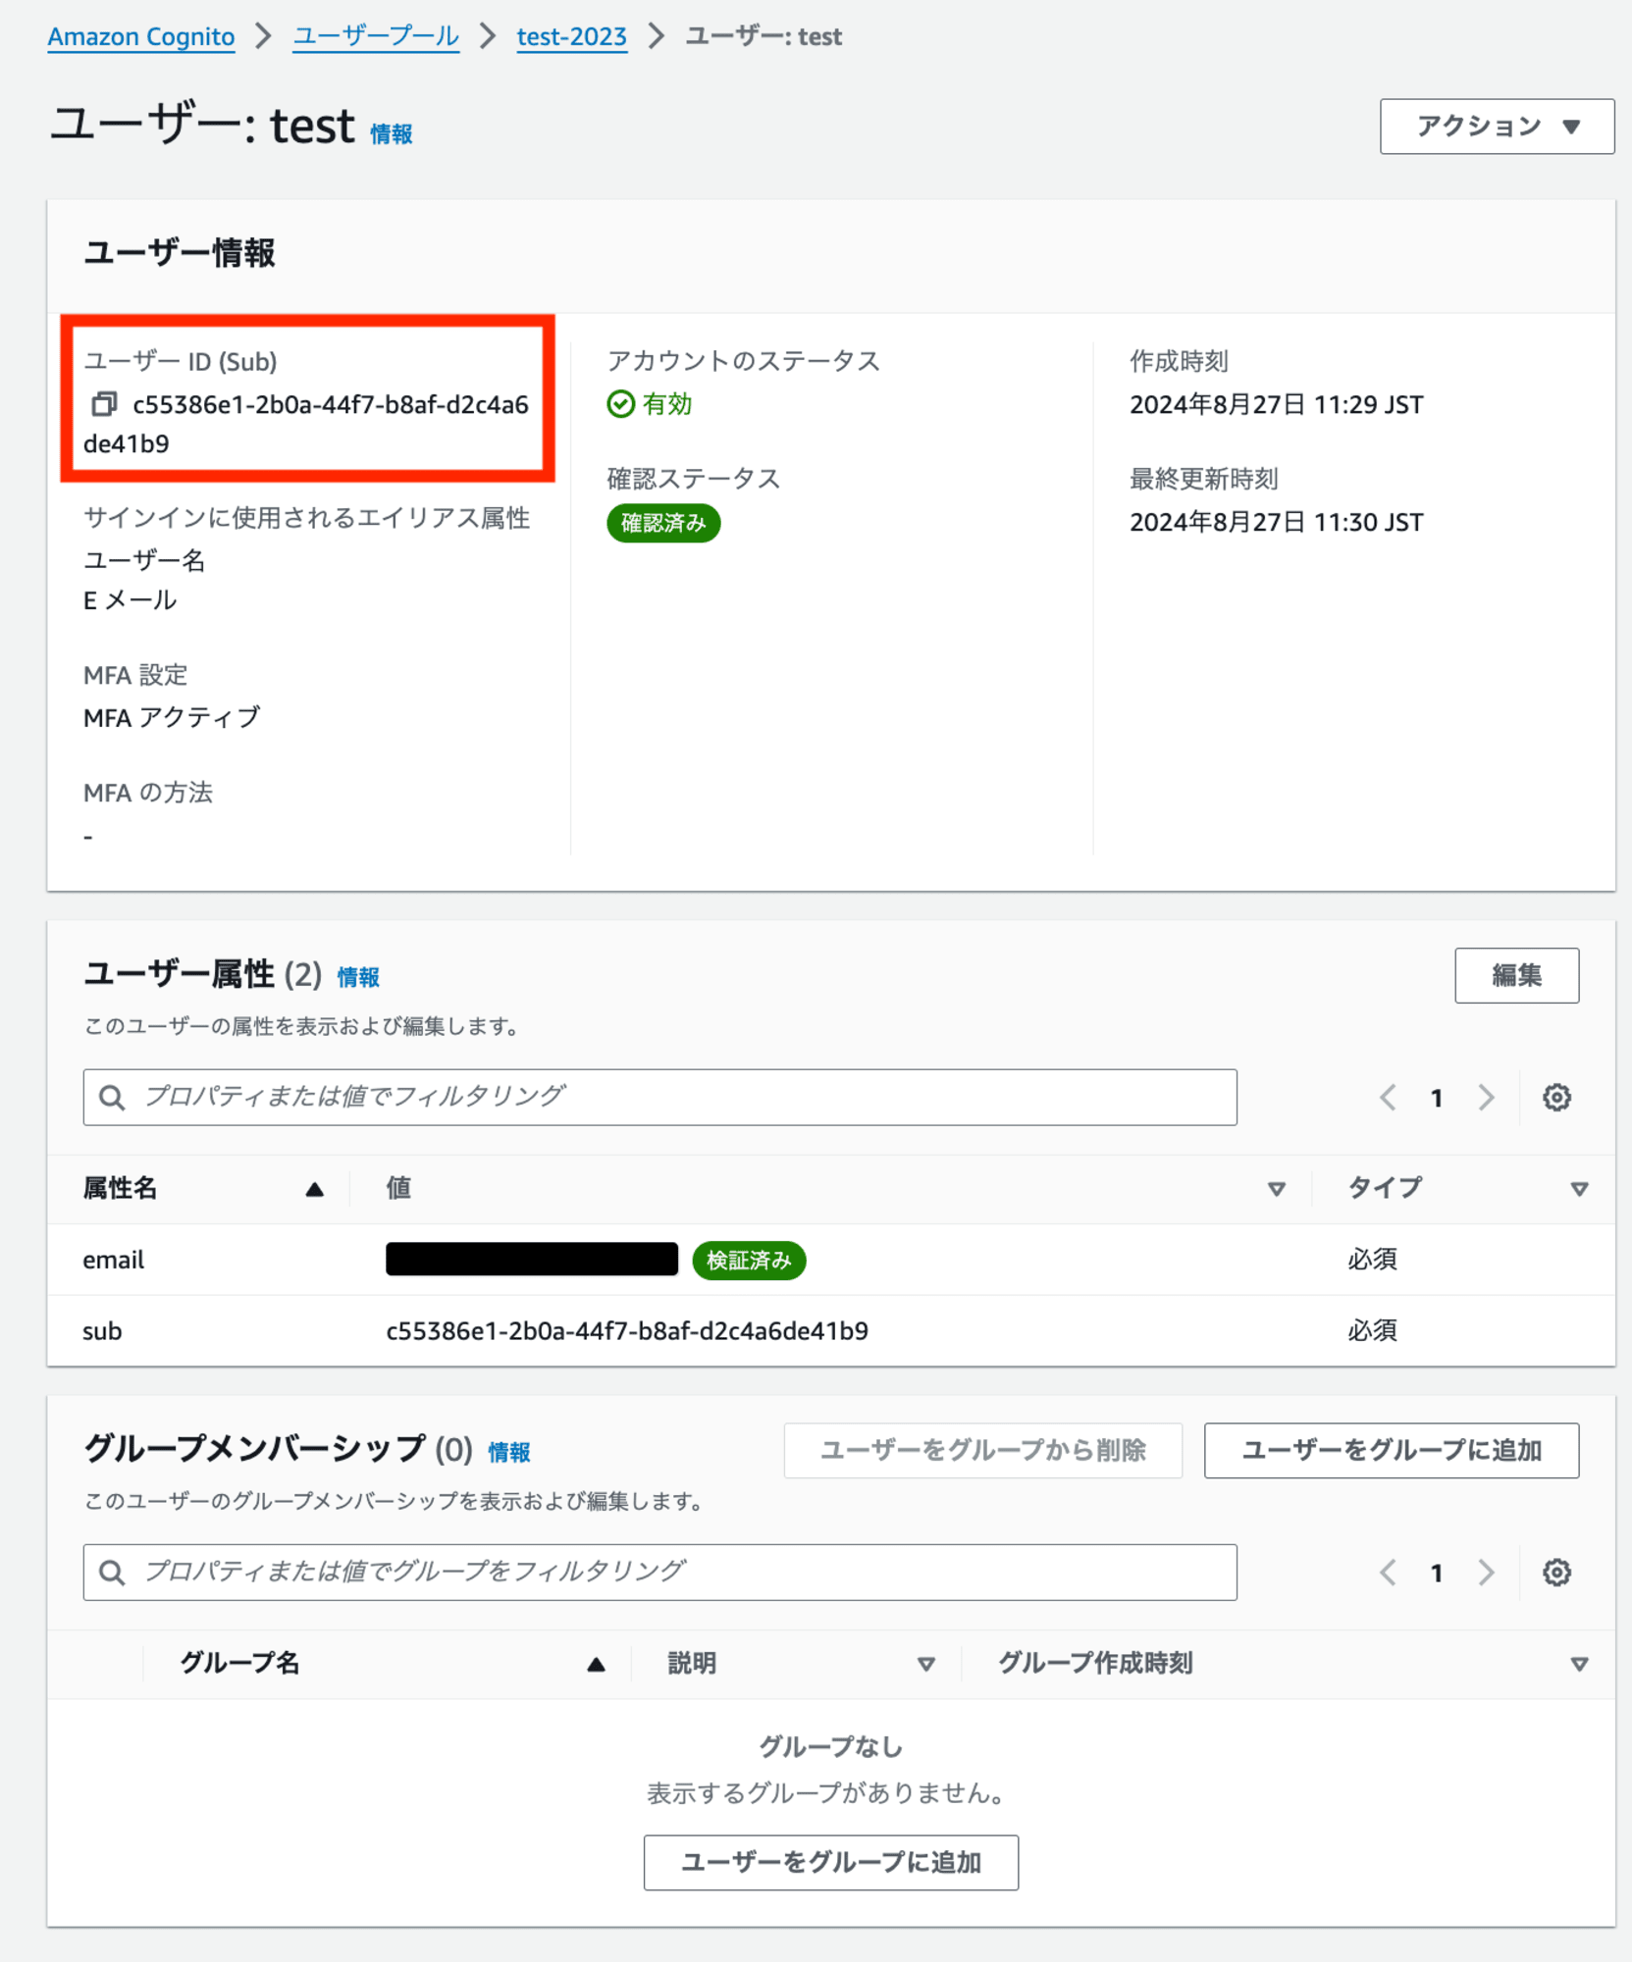Screen dimensions: 1632x1962
Task: Click the 編集 button for user attributes
Action: pyautogui.click(x=1516, y=975)
